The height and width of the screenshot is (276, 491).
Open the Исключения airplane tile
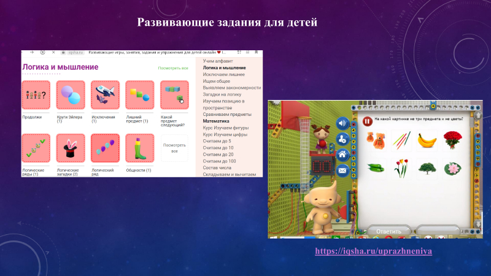(105, 95)
